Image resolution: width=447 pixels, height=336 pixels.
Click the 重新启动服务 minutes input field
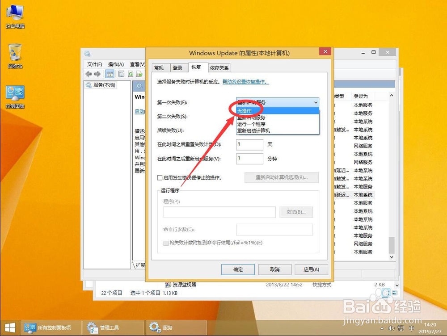249,159
